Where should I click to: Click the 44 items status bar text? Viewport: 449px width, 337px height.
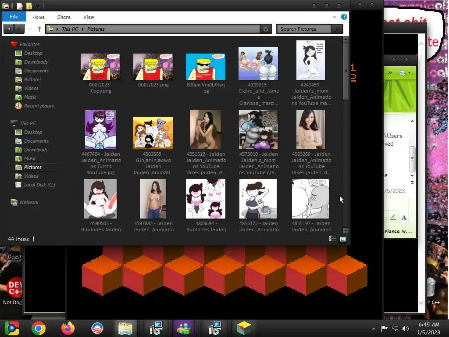tap(18, 239)
